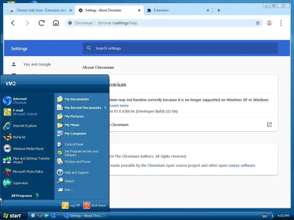This screenshot has width=294, height=220.
Task: Reload the page
Action: pyautogui.click(x=41, y=23)
